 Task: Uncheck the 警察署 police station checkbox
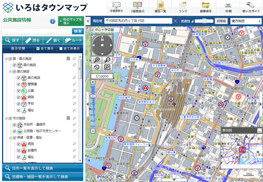point(18,84)
